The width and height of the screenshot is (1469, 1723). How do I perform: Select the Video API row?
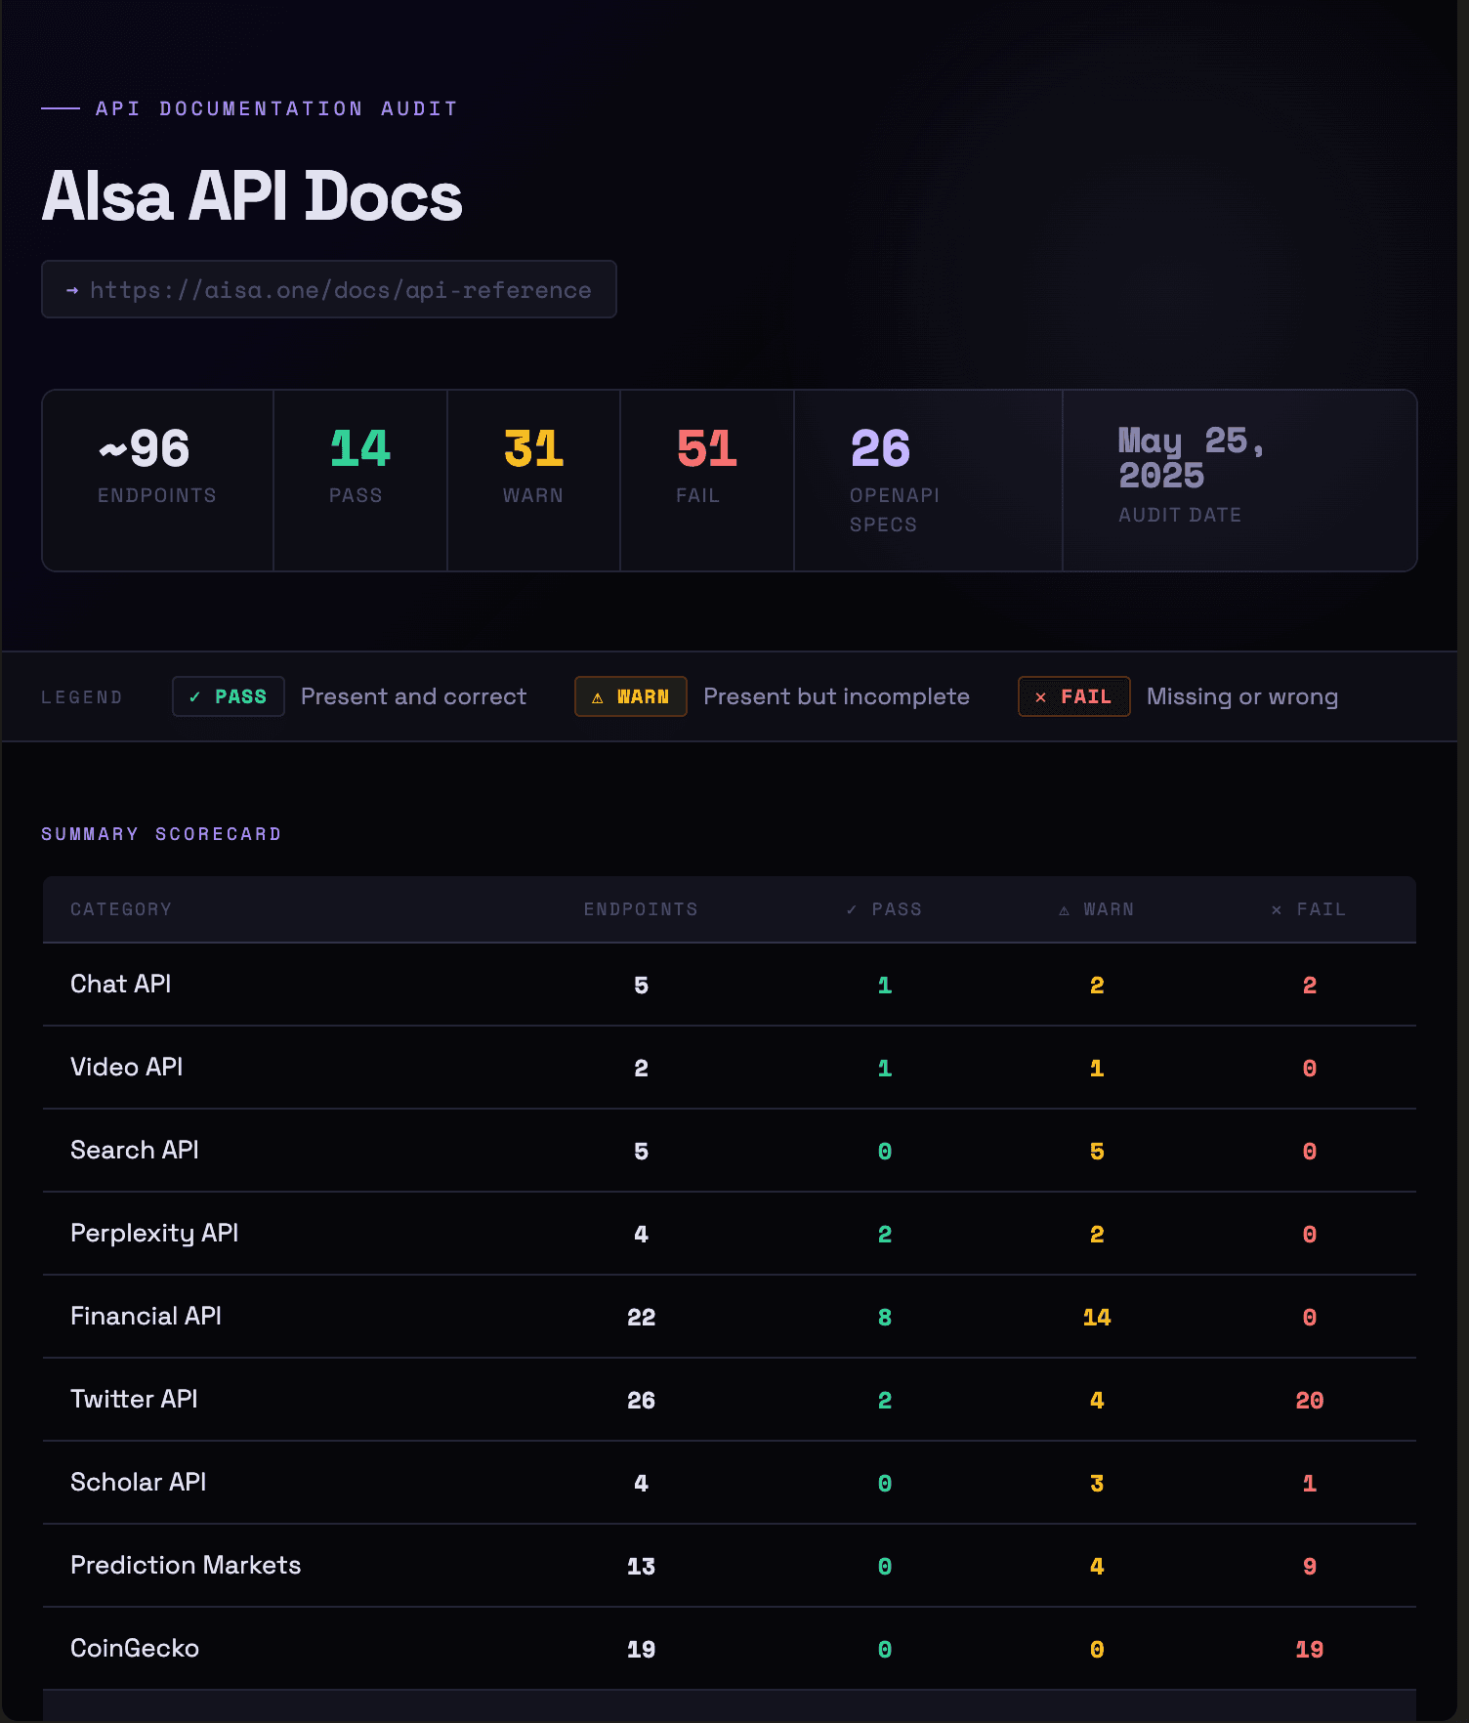(730, 1068)
